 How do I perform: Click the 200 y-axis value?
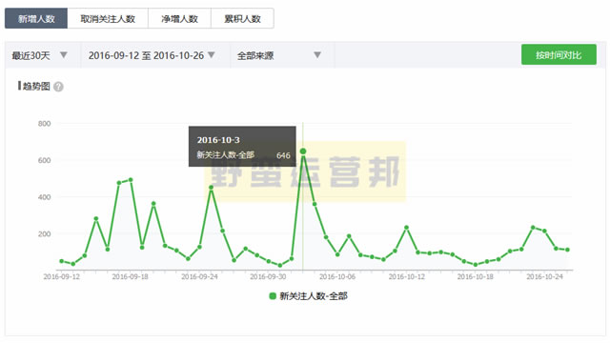click(45, 234)
